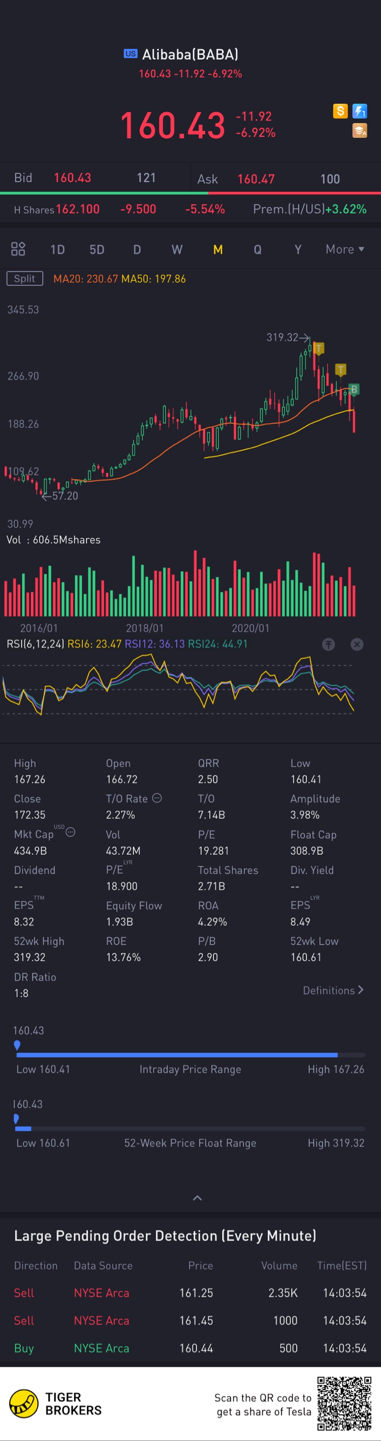This screenshot has height=1441, width=381.
Task: Tap the stacked layers icon below dollar icon
Action: click(360, 131)
